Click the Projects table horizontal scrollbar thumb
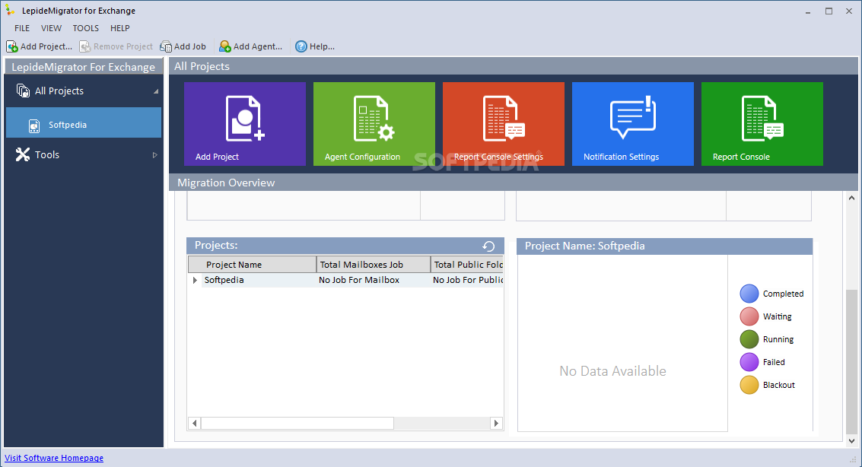This screenshot has width=862, height=467. pos(297,423)
